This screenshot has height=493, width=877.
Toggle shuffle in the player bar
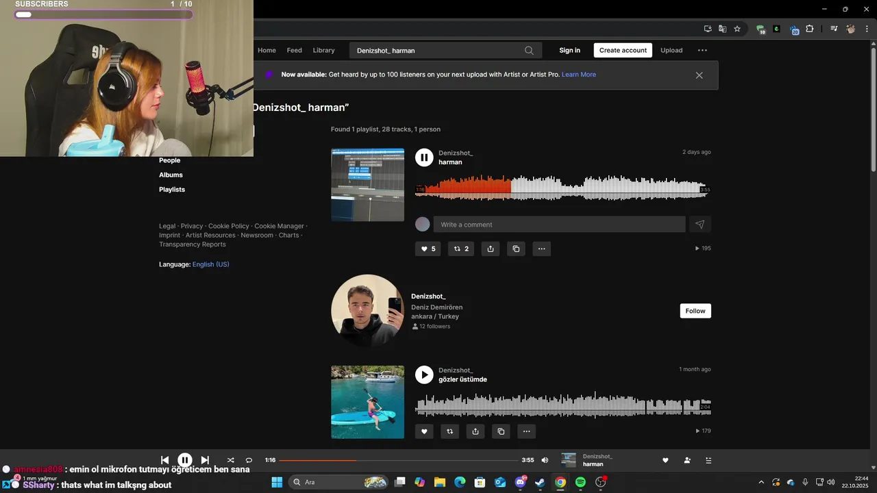pyautogui.click(x=230, y=460)
